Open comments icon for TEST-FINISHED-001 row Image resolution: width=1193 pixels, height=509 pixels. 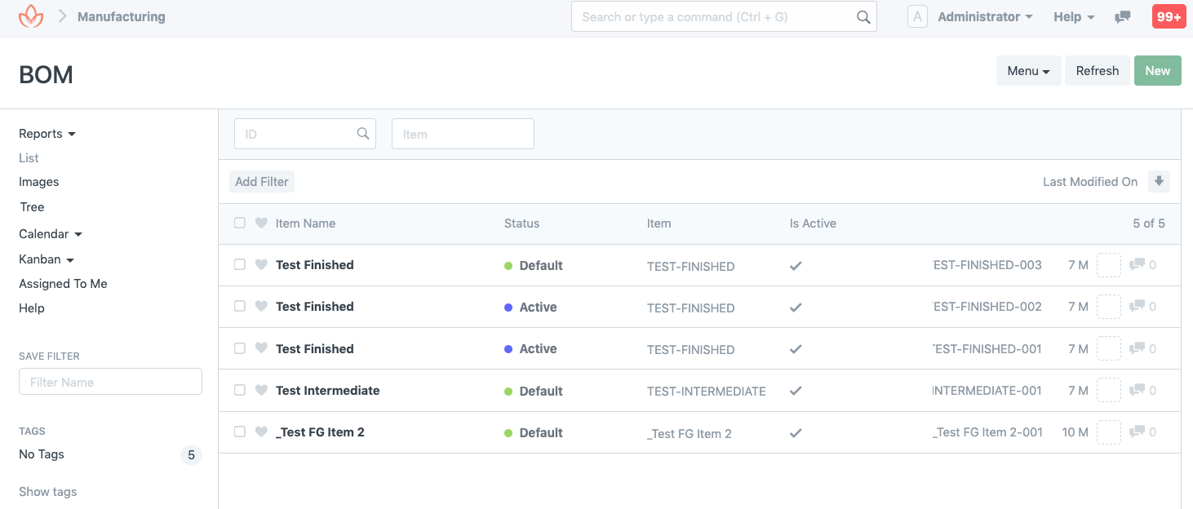(1137, 349)
